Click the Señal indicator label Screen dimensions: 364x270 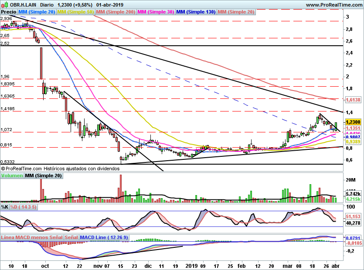(x=71, y=237)
